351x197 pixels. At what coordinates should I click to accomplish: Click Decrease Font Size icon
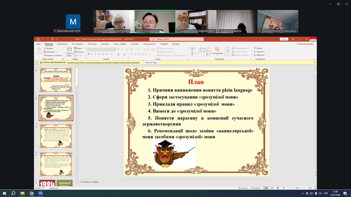[x=122, y=49]
